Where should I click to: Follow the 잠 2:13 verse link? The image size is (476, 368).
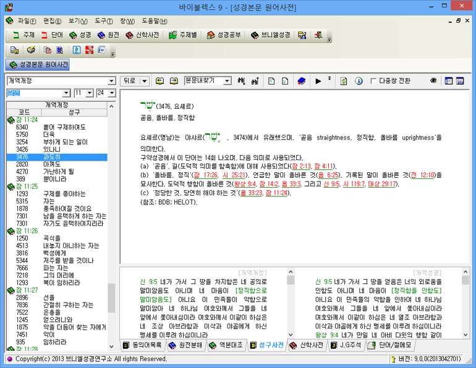pos(301,166)
